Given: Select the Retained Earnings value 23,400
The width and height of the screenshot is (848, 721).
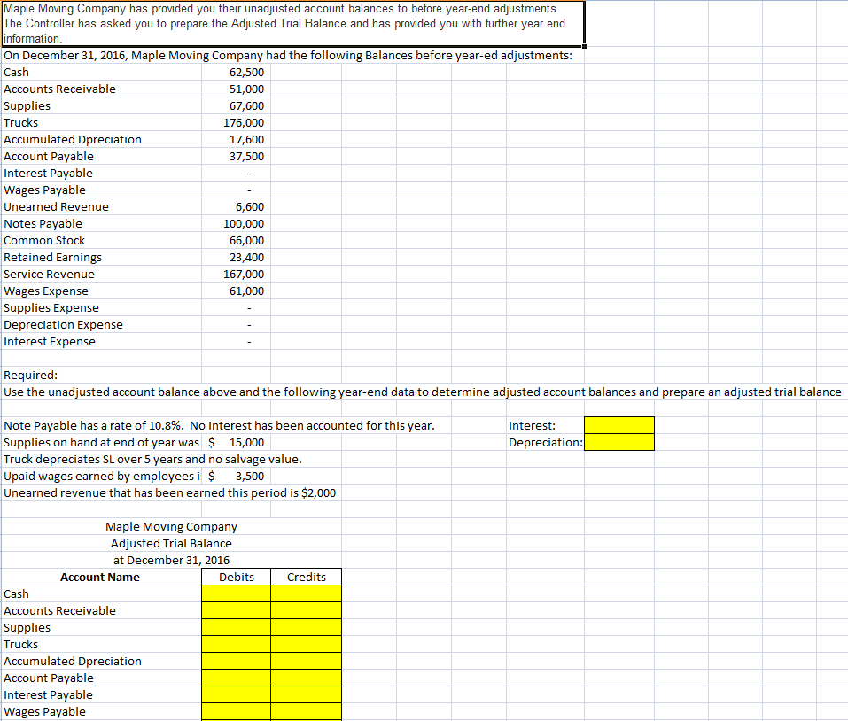Looking at the screenshot, I should (237, 257).
